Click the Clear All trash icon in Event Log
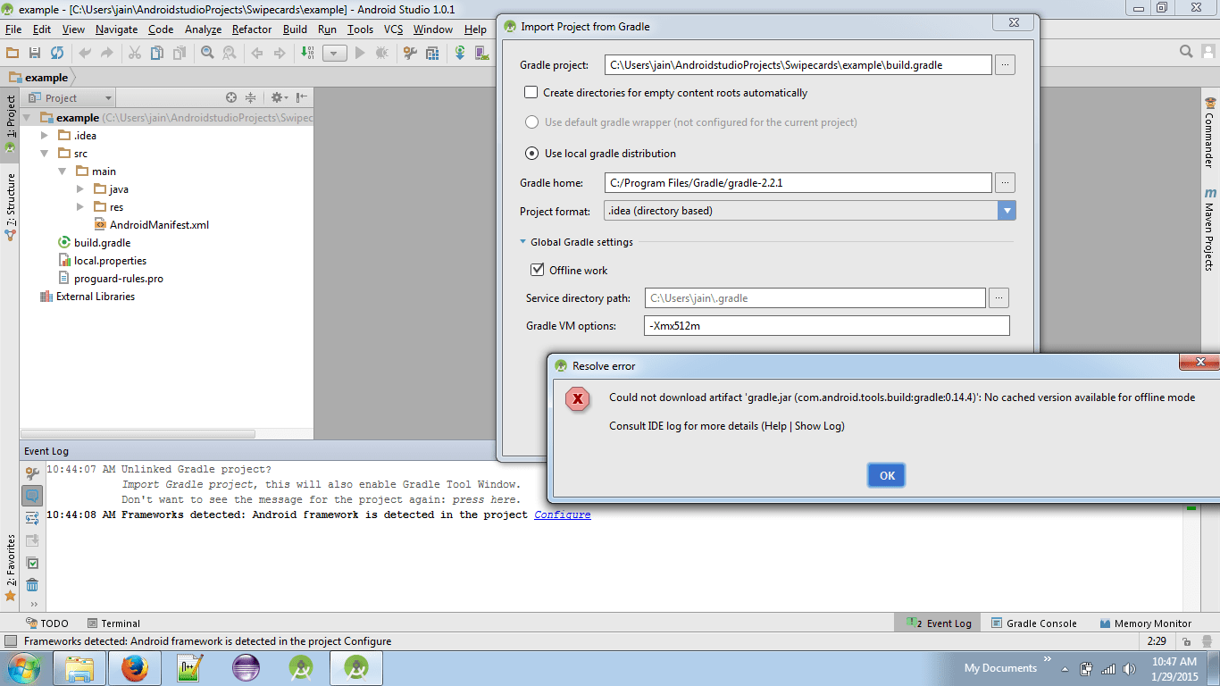The height and width of the screenshot is (686, 1220). click(32, 585)
